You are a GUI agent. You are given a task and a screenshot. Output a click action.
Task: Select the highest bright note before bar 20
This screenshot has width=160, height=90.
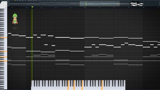click(9, 33)
